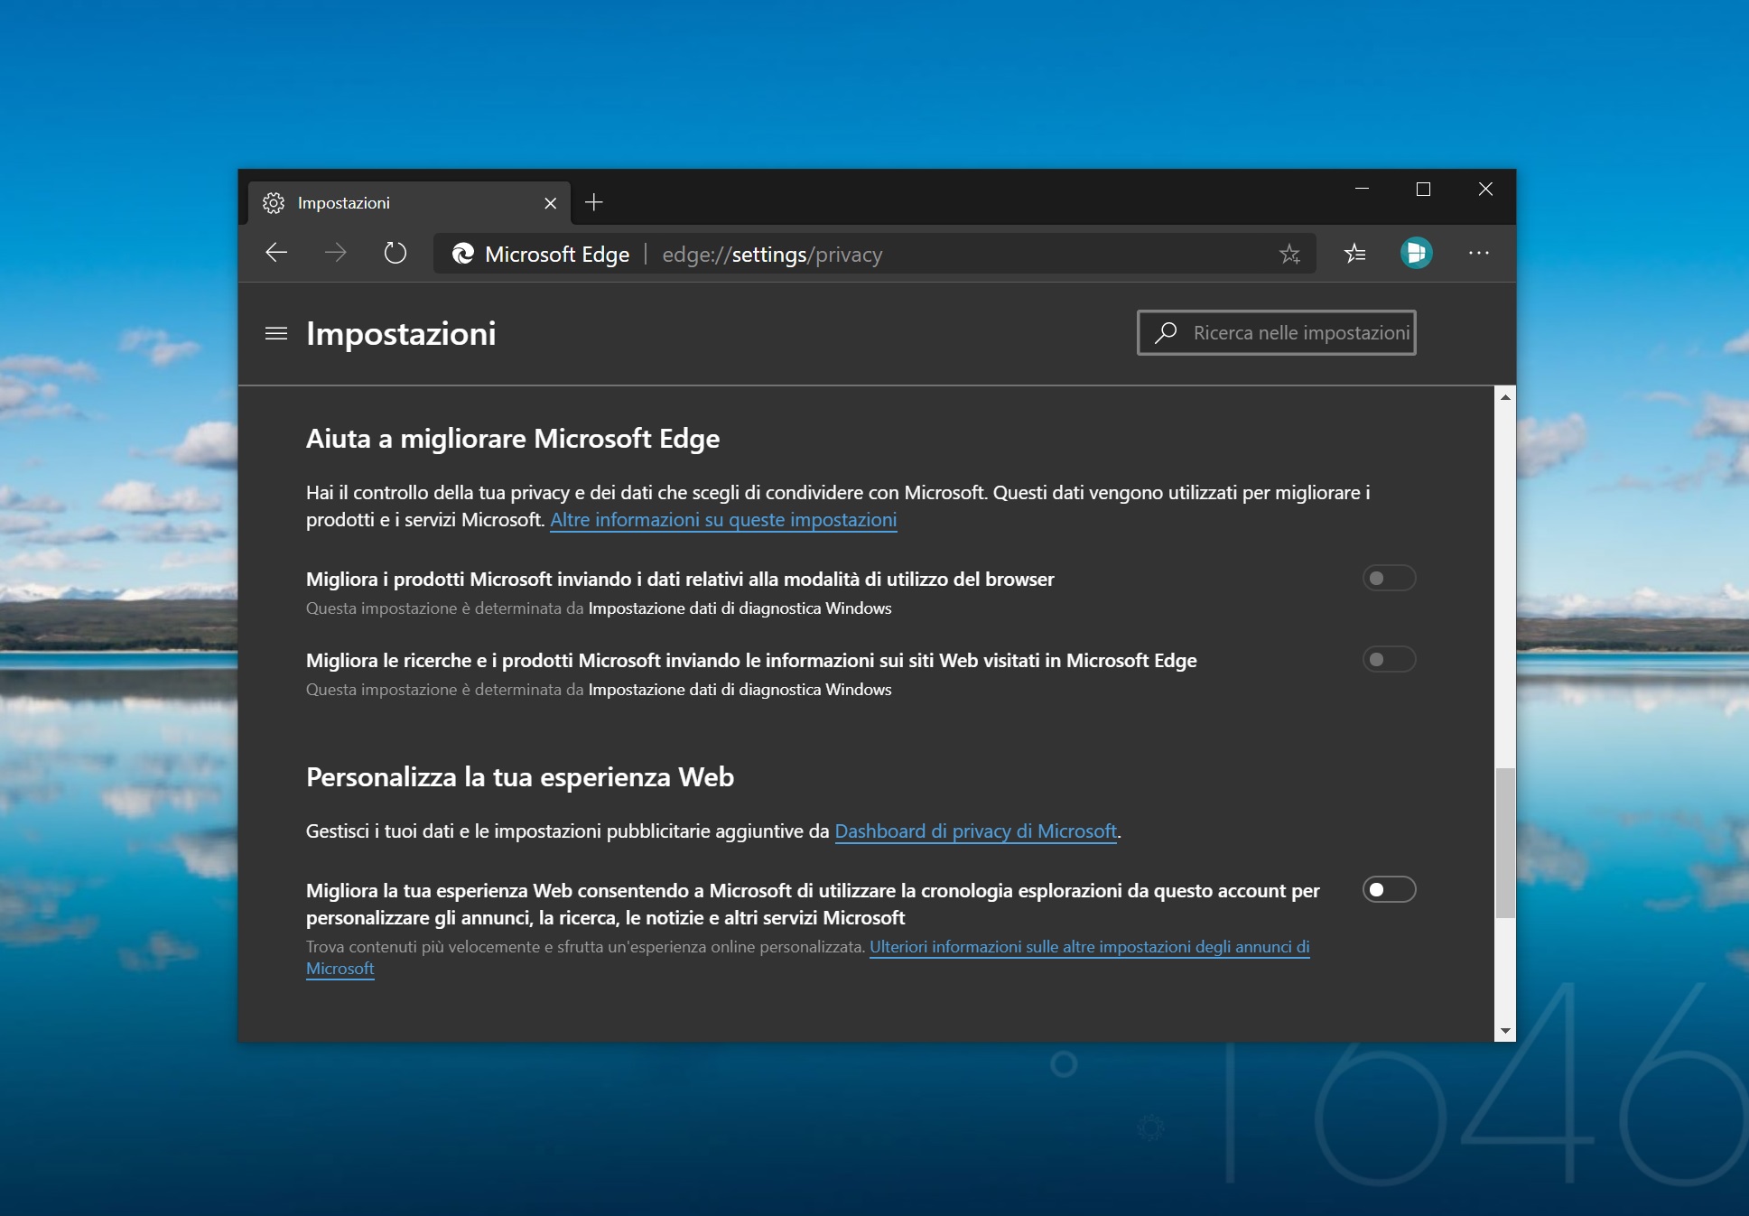Open the profile avatar menu
This screenshot has height=1216, width=1749.
[1416, 253]
